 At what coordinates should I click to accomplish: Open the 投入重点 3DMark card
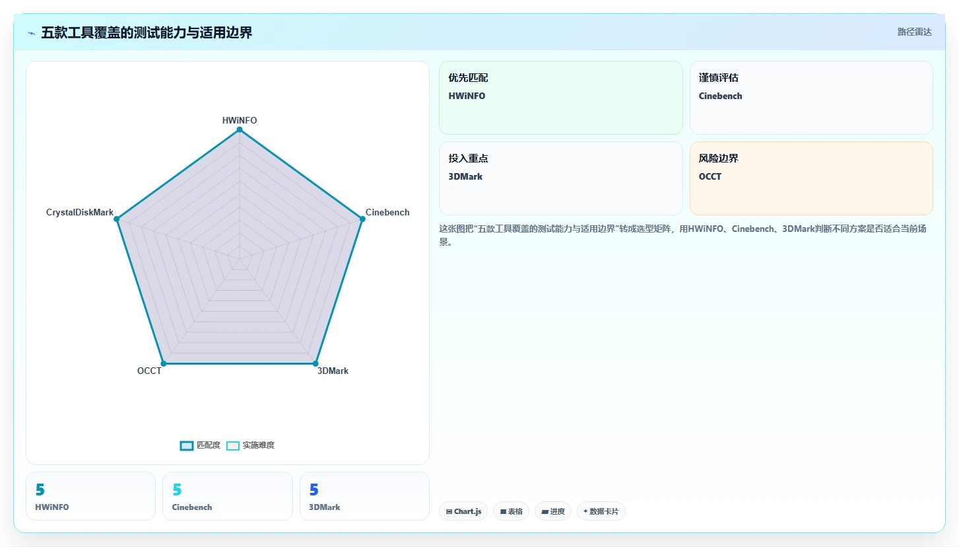pyautogui.click(x=561, y=178)
